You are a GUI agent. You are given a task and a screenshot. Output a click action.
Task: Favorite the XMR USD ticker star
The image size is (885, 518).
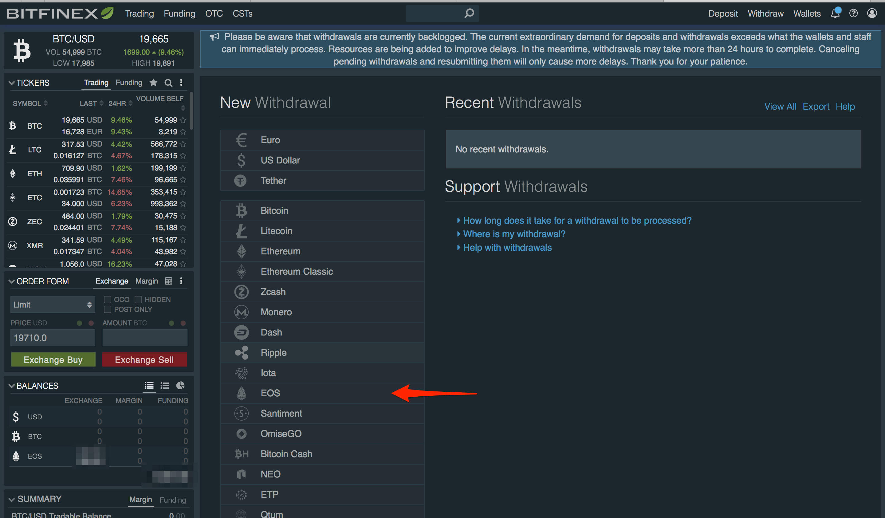click(183, 240)
